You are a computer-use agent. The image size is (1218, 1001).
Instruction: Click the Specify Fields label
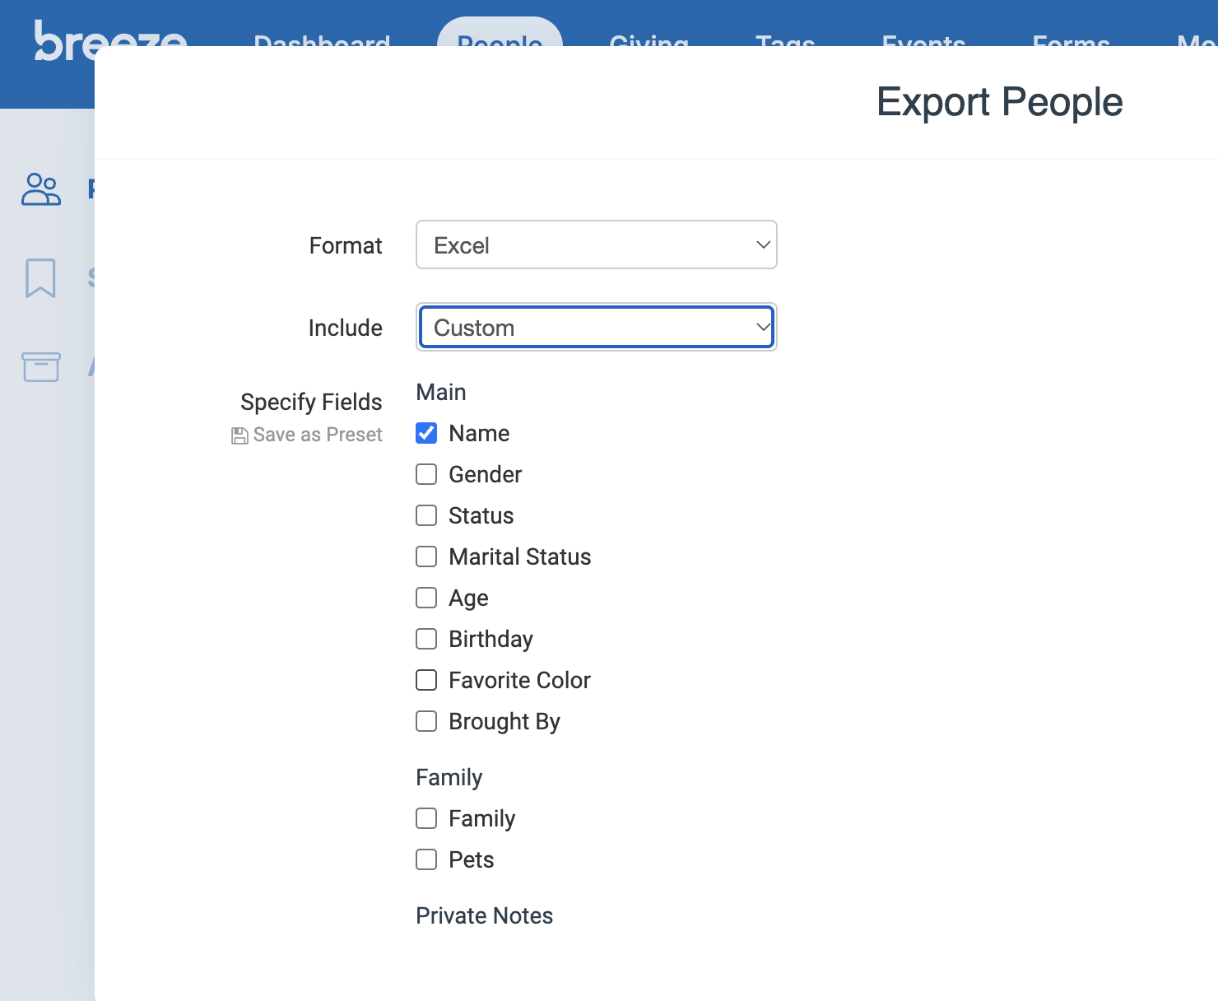pyautogui.click(x=311, y=402)
